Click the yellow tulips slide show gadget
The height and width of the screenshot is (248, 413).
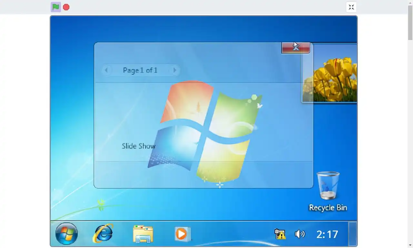point(329,73)
